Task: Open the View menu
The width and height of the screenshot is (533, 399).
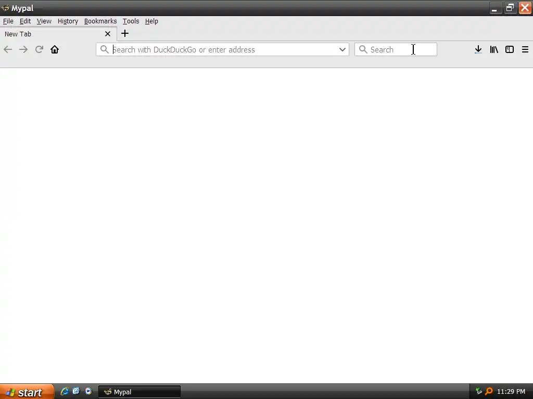Action: pos(44,21)
